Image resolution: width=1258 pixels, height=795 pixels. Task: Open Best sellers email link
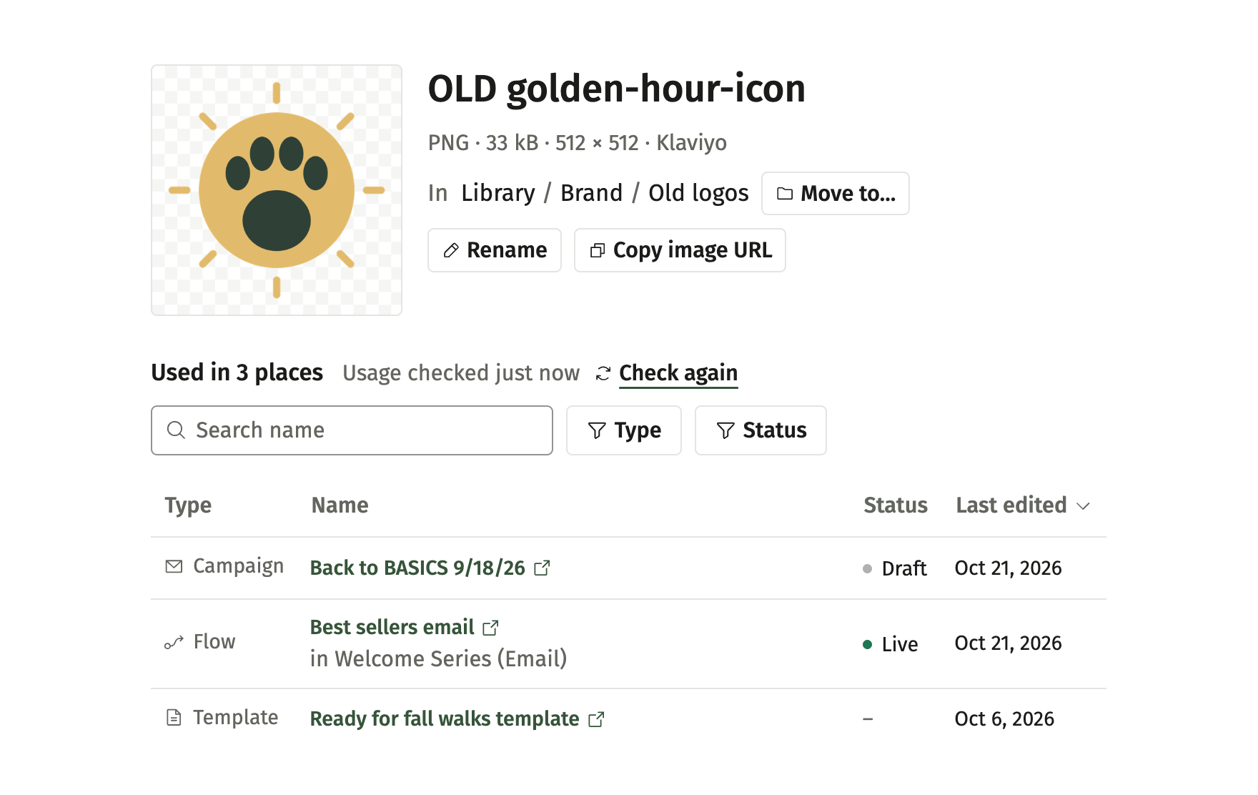coord(392,627)
